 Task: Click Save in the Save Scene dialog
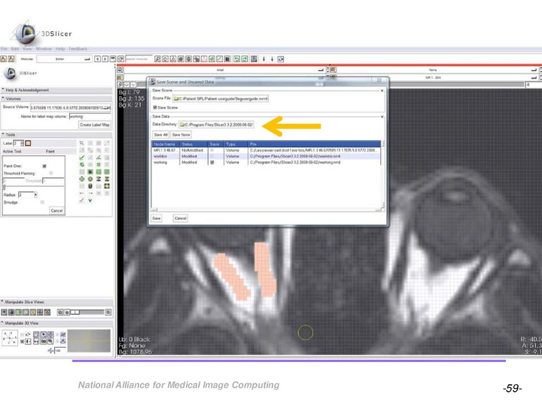[157, 218]
